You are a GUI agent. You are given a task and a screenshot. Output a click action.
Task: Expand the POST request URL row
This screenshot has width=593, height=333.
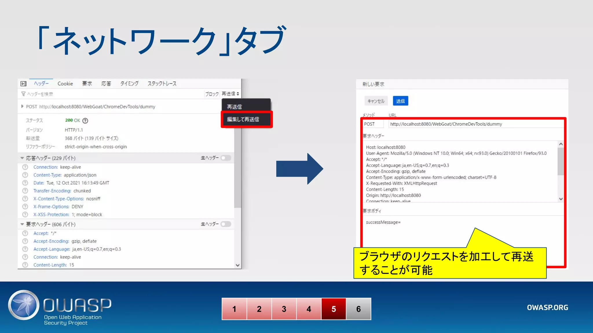pyautogui.click(x=22, y=106)
